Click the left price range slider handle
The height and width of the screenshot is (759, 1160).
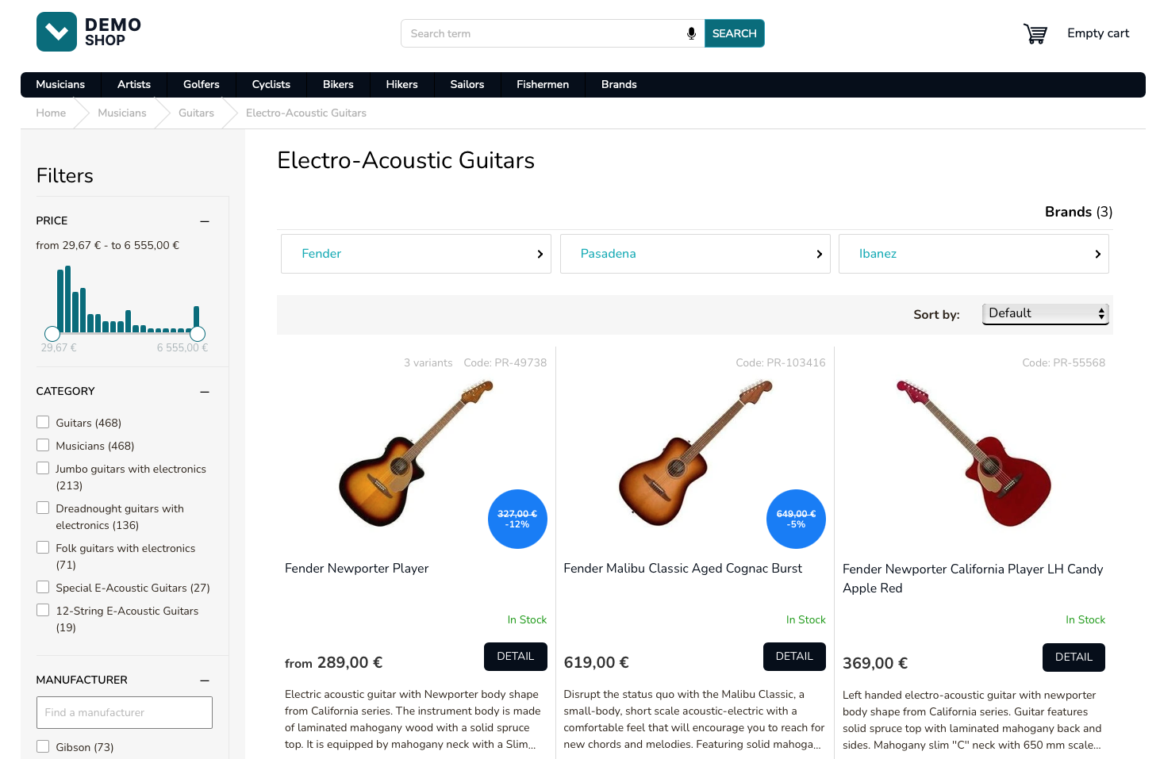coord(52,334)
